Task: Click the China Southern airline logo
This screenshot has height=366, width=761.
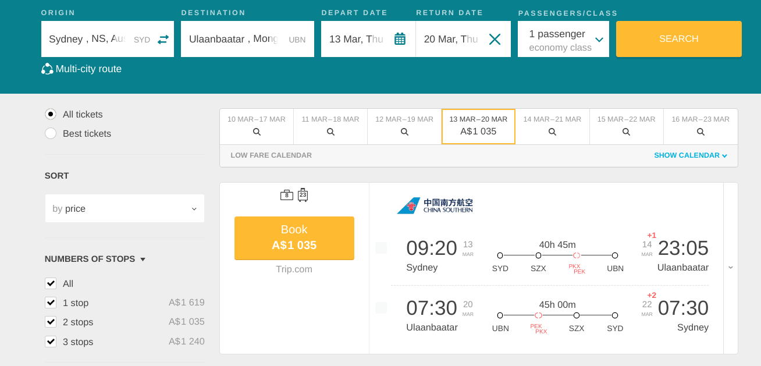Action: (435, 205)
